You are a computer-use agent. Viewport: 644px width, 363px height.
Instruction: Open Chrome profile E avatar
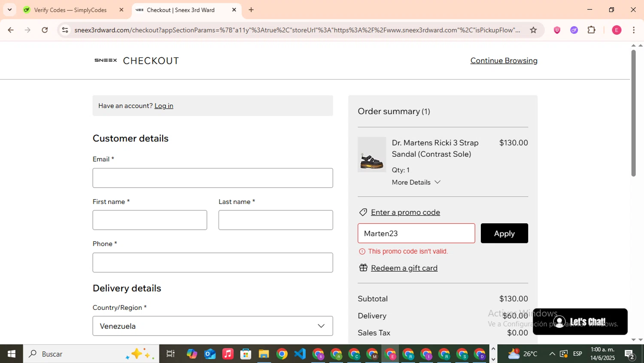[x=617, y=30]
